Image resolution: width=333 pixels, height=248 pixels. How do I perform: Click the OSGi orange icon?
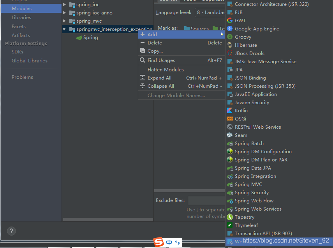(x=230, y=119)
